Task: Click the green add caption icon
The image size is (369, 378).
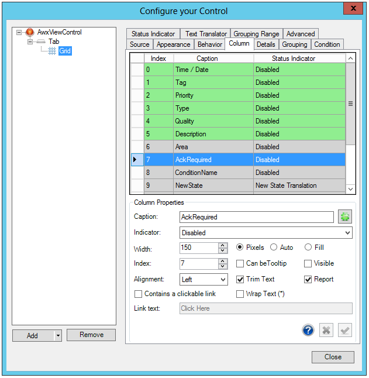Action: 345,217
